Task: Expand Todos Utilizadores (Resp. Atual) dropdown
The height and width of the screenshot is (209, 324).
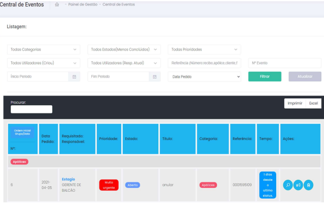Action: pyautogui.click(x=124, y=63)
